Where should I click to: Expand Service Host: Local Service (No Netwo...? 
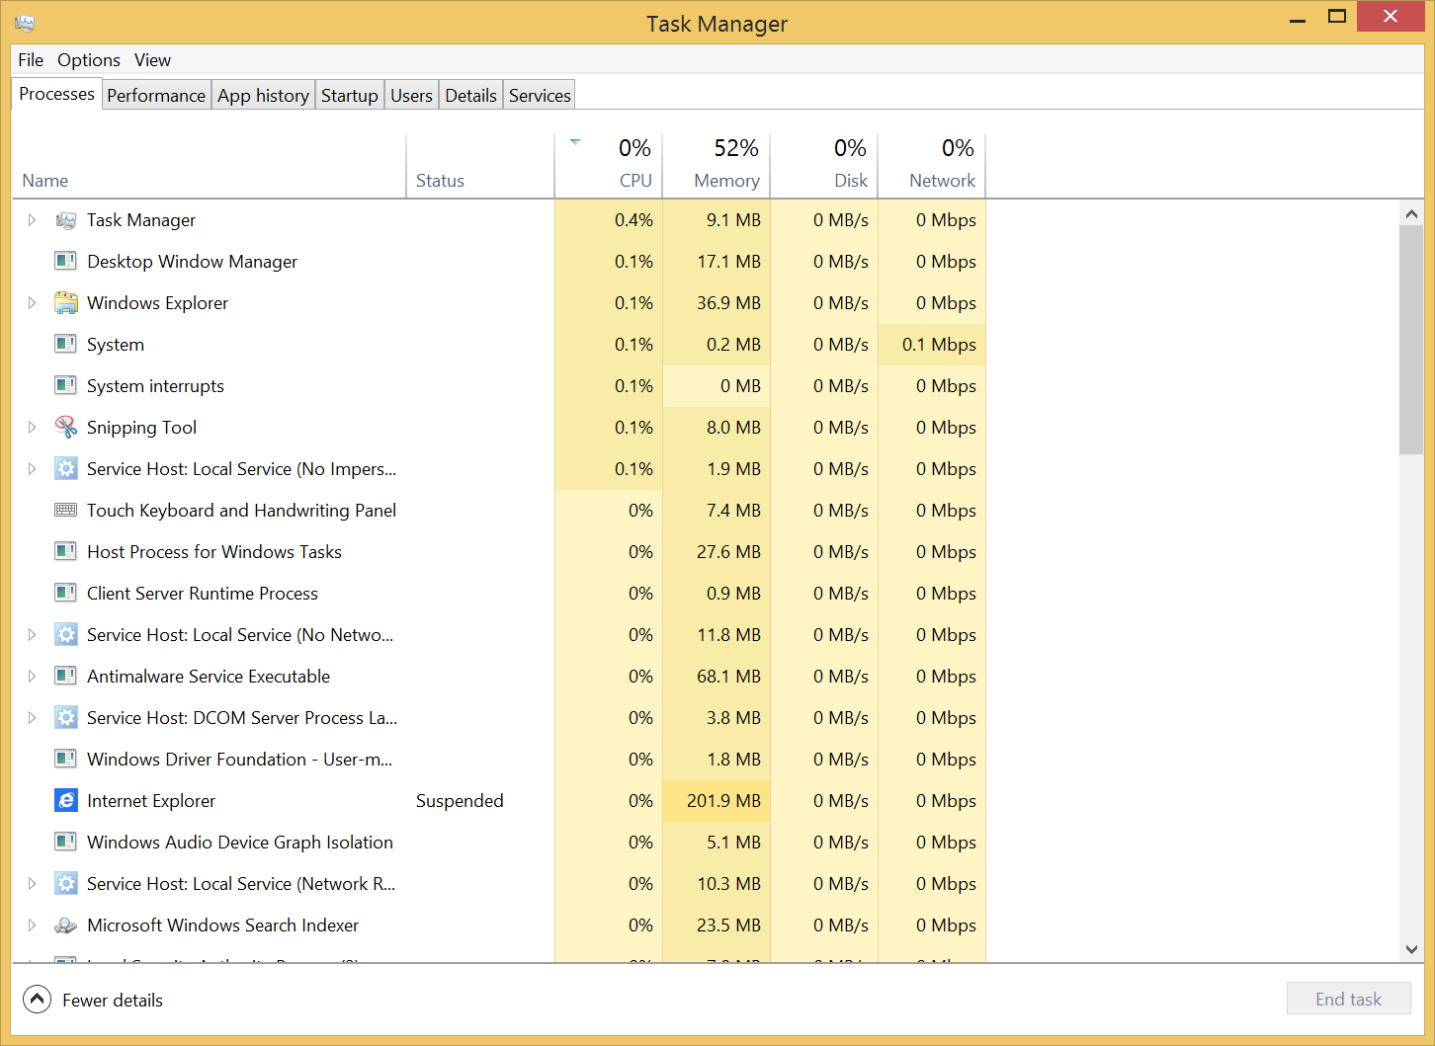coord(32,635)
